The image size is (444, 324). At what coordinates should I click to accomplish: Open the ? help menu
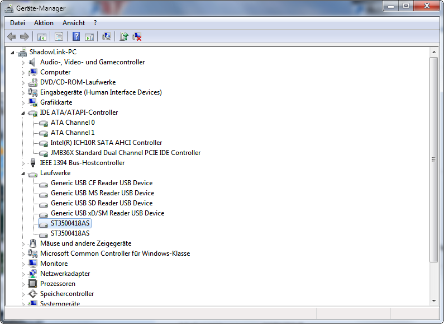tap(95, 23)
